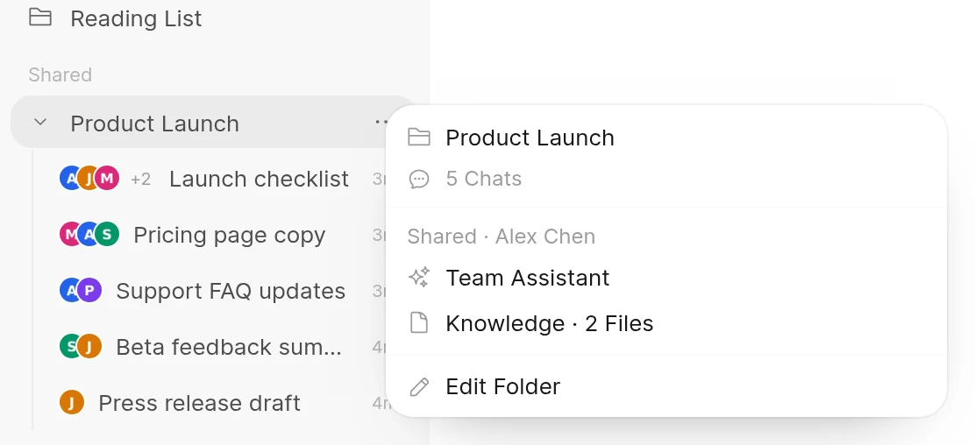Image resolution: width=975 pixels, height=445 pixels.
Task: Click the document icon beside Knowledge
Action: pos(419,323)
